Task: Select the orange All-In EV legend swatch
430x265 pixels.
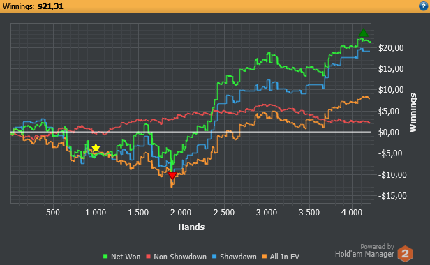Action: click(x=265, y=256)
